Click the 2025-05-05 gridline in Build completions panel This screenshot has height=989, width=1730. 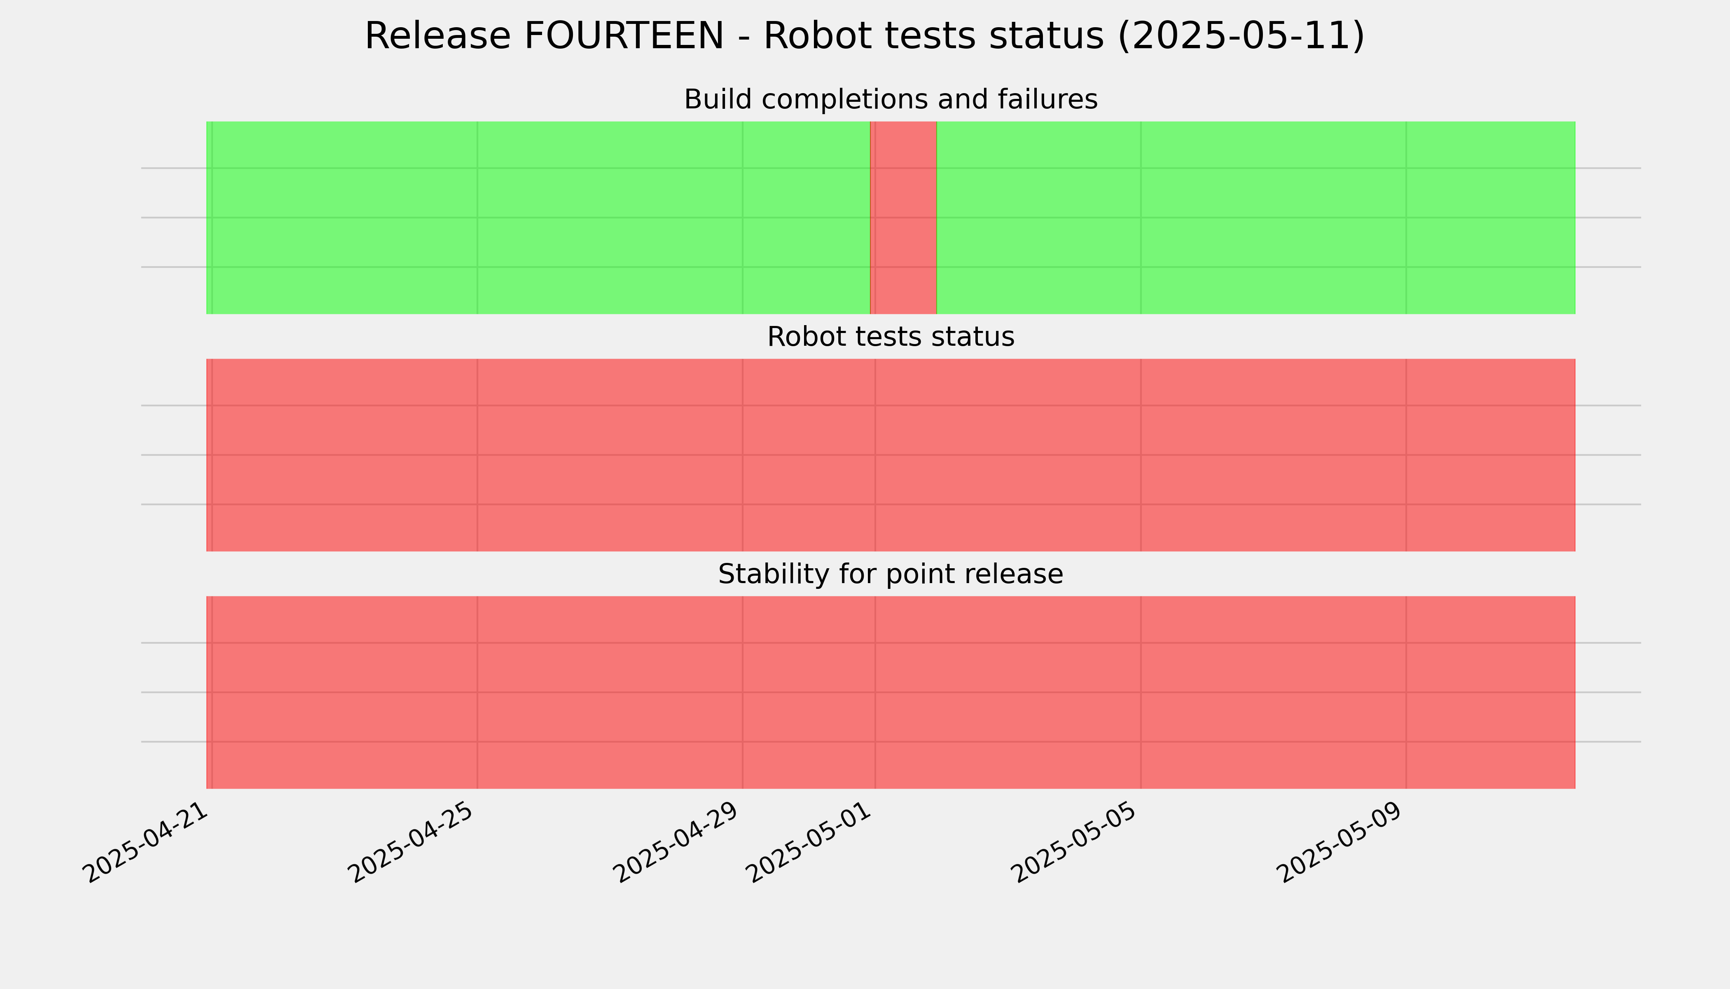click(1141, 217)
